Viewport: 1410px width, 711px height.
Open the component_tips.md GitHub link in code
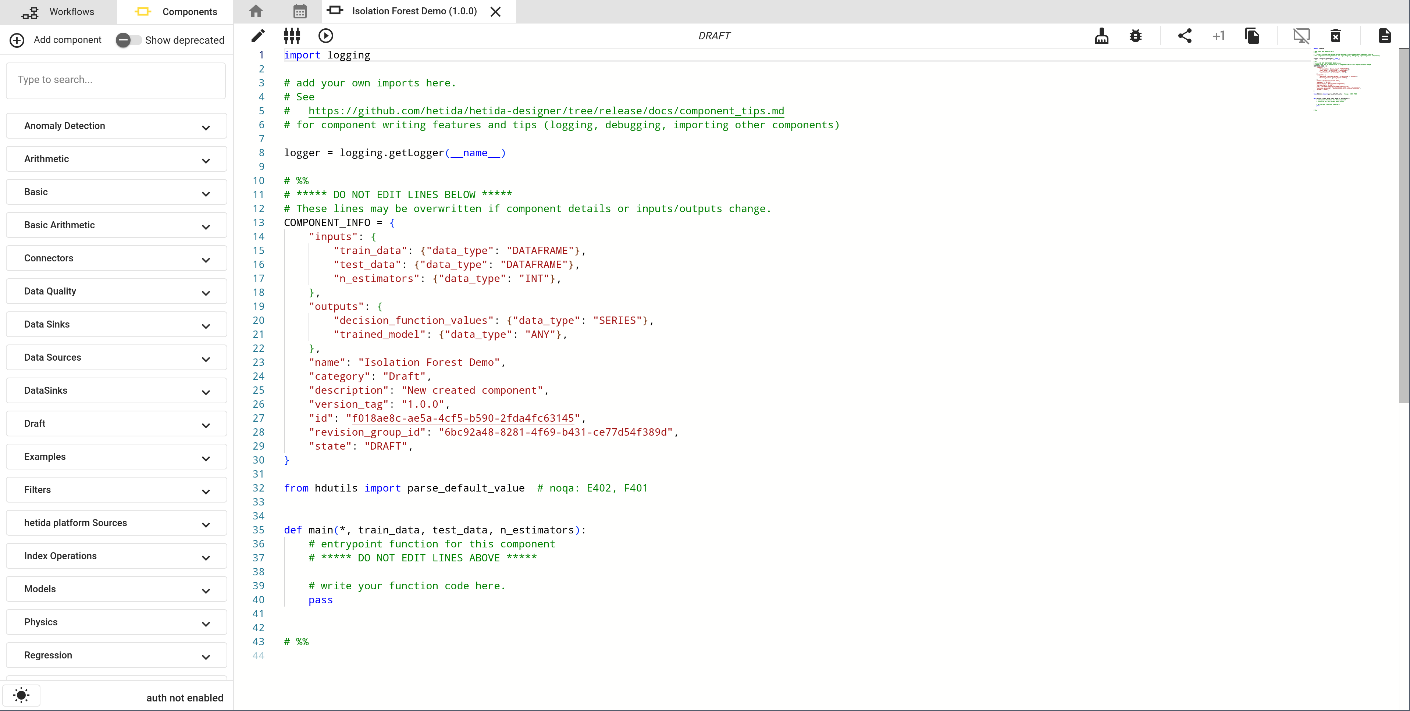pos(546,111)
